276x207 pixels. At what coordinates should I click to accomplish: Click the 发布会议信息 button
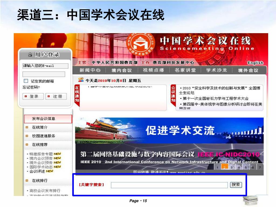(48, 119)
